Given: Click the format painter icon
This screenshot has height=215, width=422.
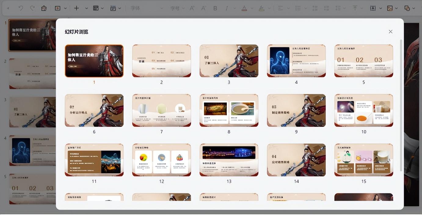Looking at the screenshot, I should (44, 8).
